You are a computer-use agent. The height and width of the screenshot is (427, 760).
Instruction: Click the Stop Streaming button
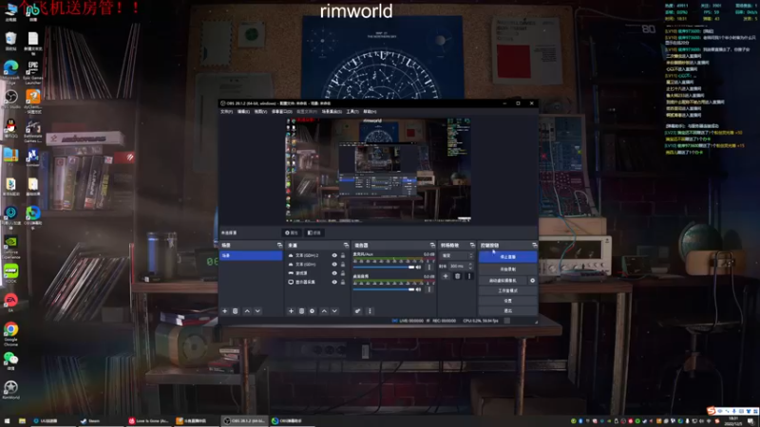point(507,256)
